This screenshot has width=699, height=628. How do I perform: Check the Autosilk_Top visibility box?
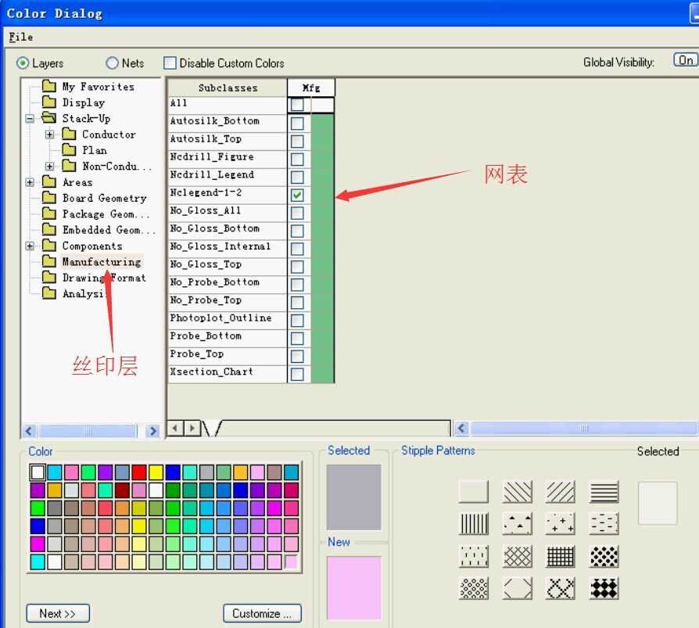coord(297,141)
